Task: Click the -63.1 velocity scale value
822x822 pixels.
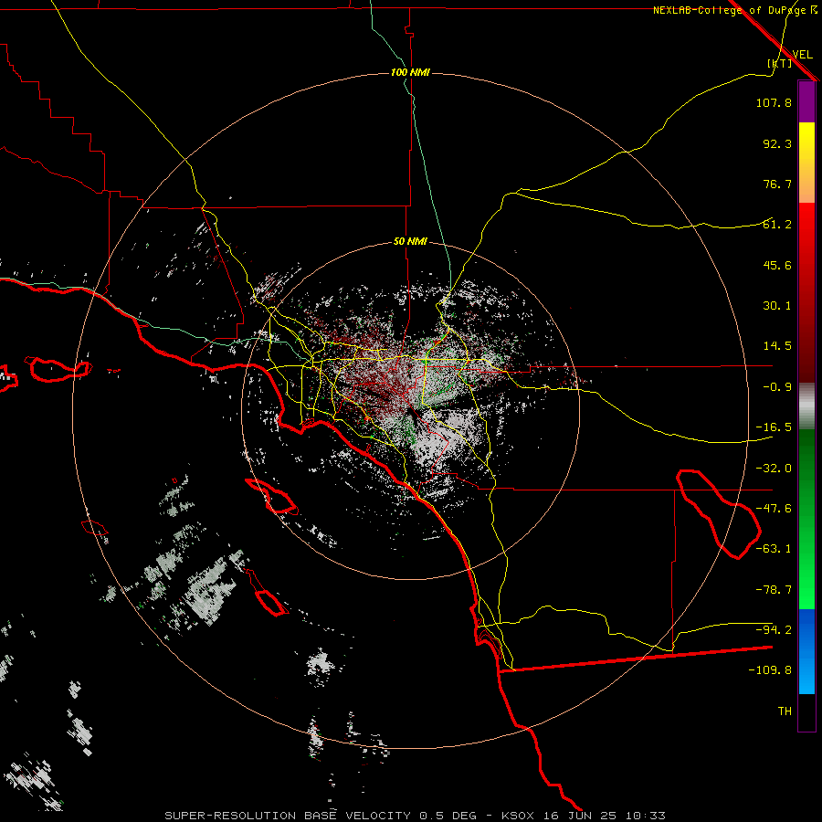Action: click(x=774, y=549)
